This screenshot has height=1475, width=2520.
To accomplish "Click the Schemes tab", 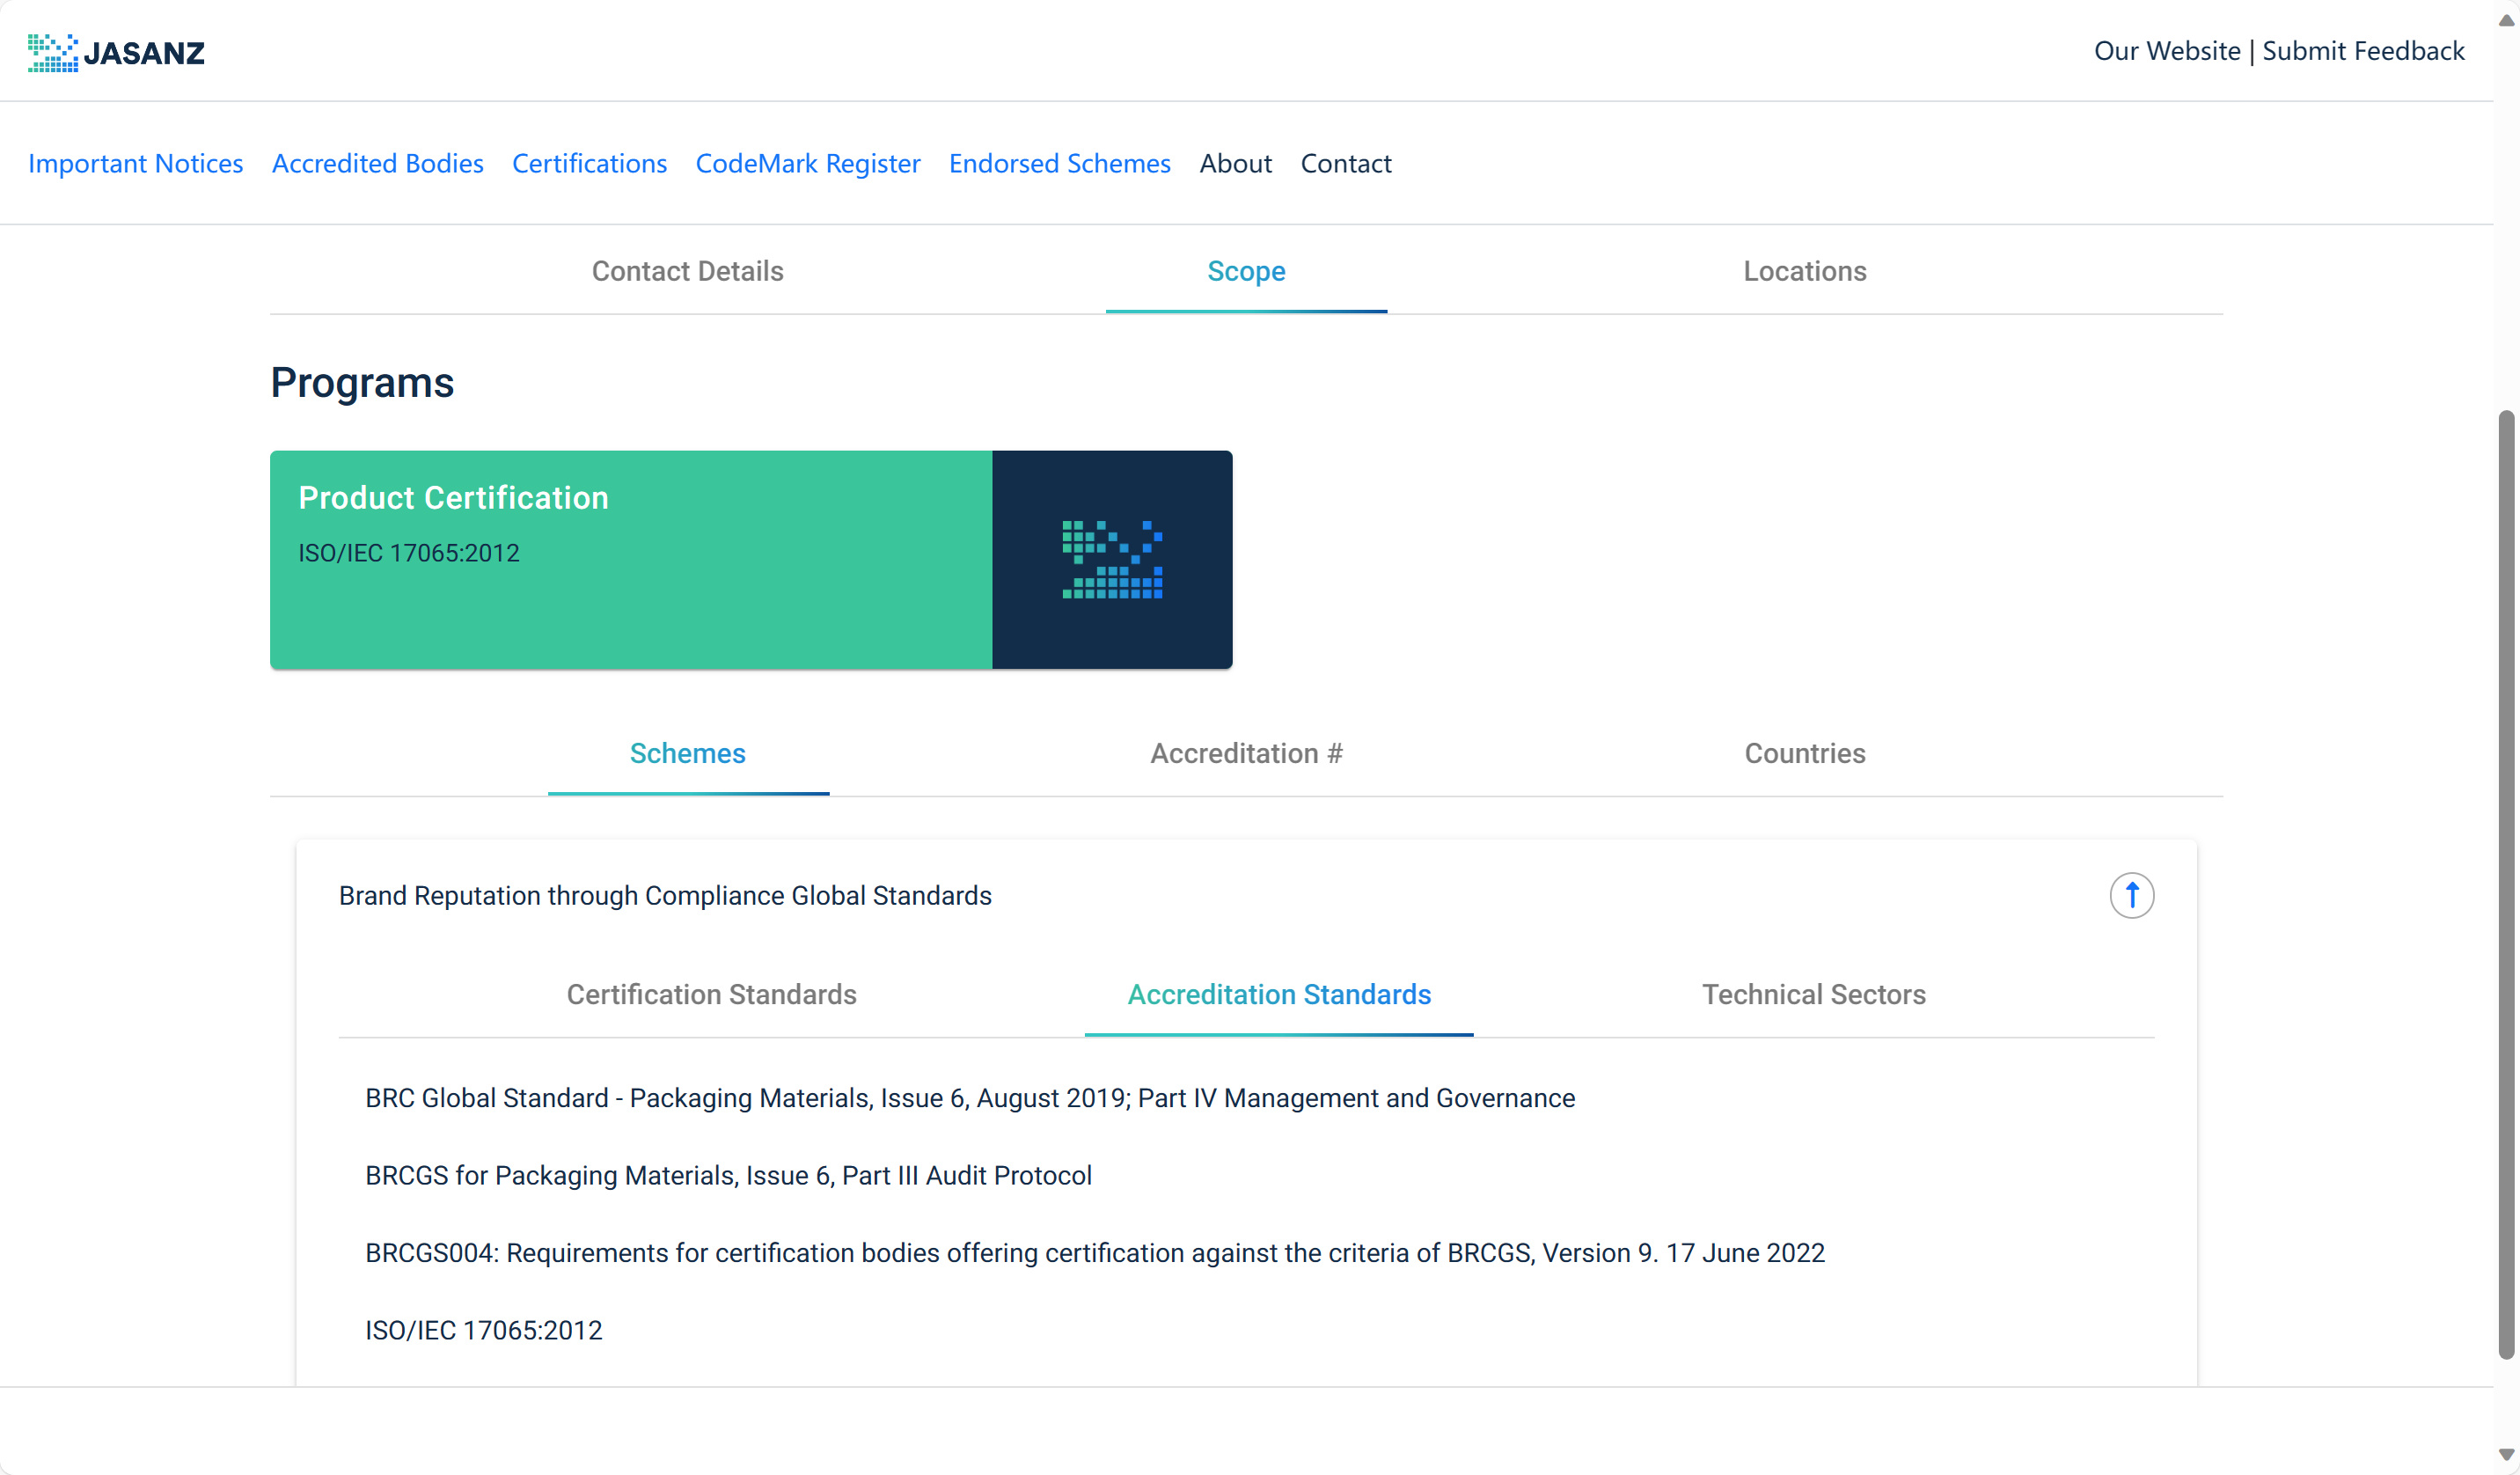I will pos(688,752).
